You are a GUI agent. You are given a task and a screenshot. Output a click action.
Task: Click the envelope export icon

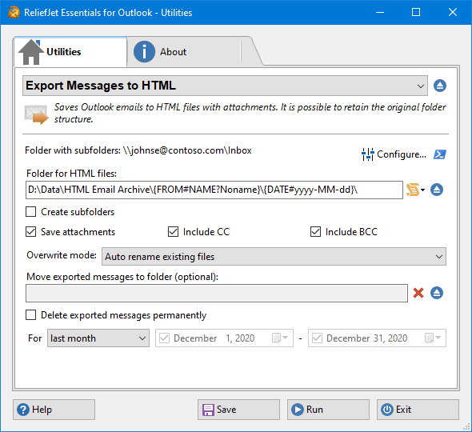tap(36, 114)
